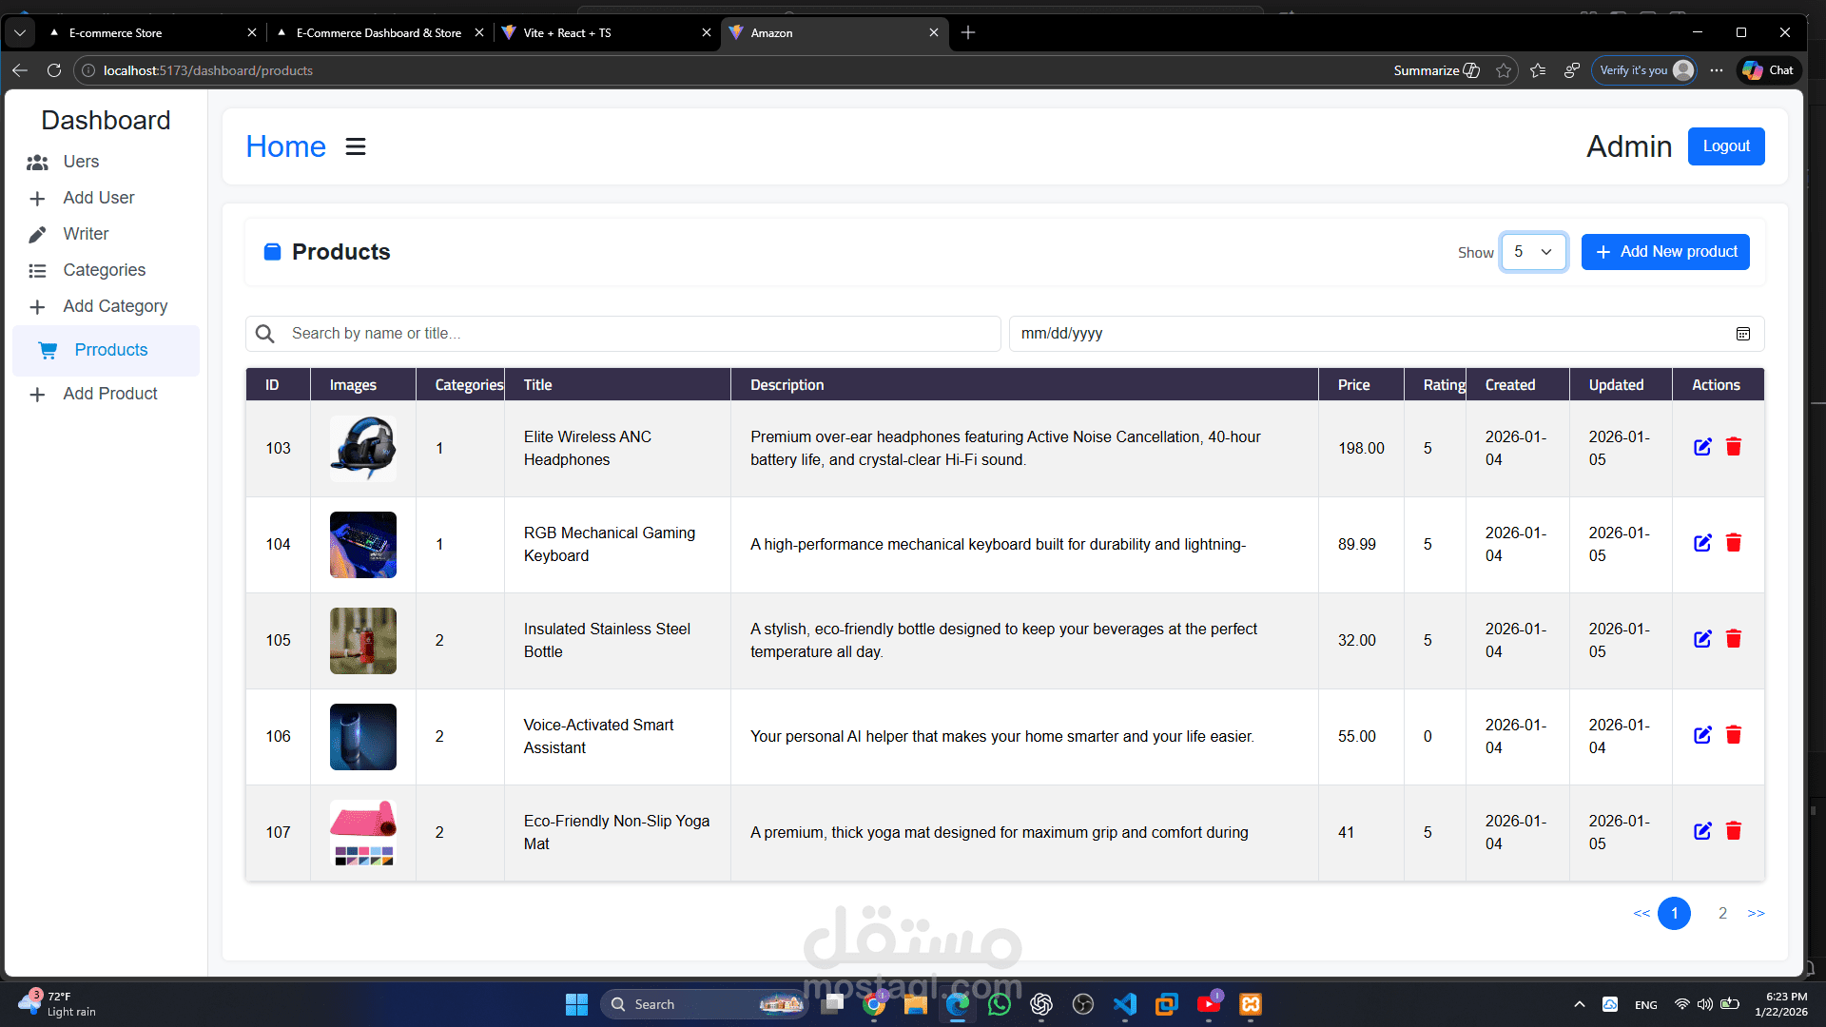Switch to the E-commerce Store browser tab
1826x1027 pixels.
150,32
